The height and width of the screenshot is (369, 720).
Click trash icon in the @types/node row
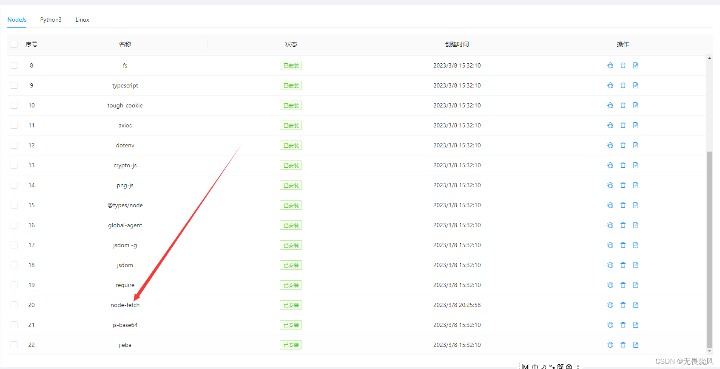tap(623, 205)
